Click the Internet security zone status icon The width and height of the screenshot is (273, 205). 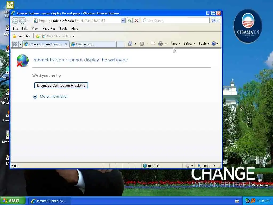[x=145, y=165]
